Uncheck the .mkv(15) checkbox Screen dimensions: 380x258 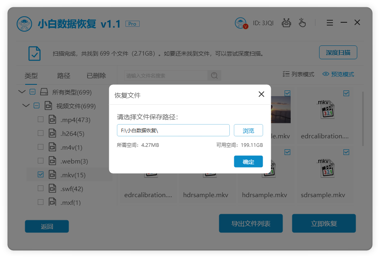(41, 175)
